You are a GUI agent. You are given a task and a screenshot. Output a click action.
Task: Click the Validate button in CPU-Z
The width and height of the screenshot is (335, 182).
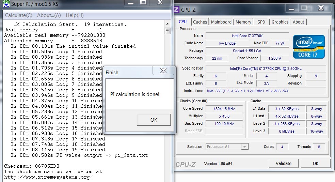pos(284,163)
